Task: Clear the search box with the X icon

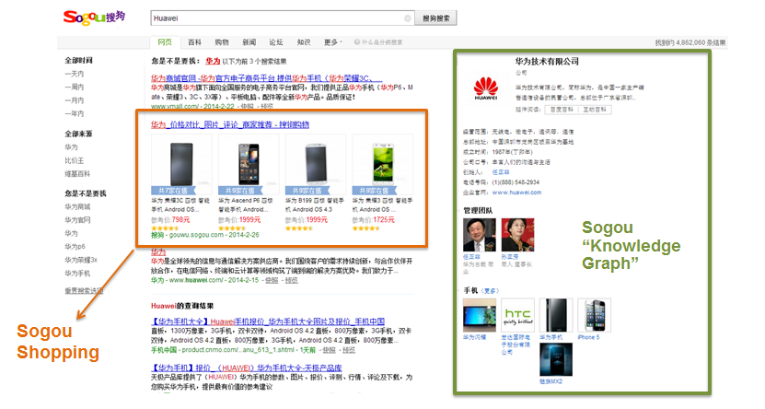Action: point(408,18)
